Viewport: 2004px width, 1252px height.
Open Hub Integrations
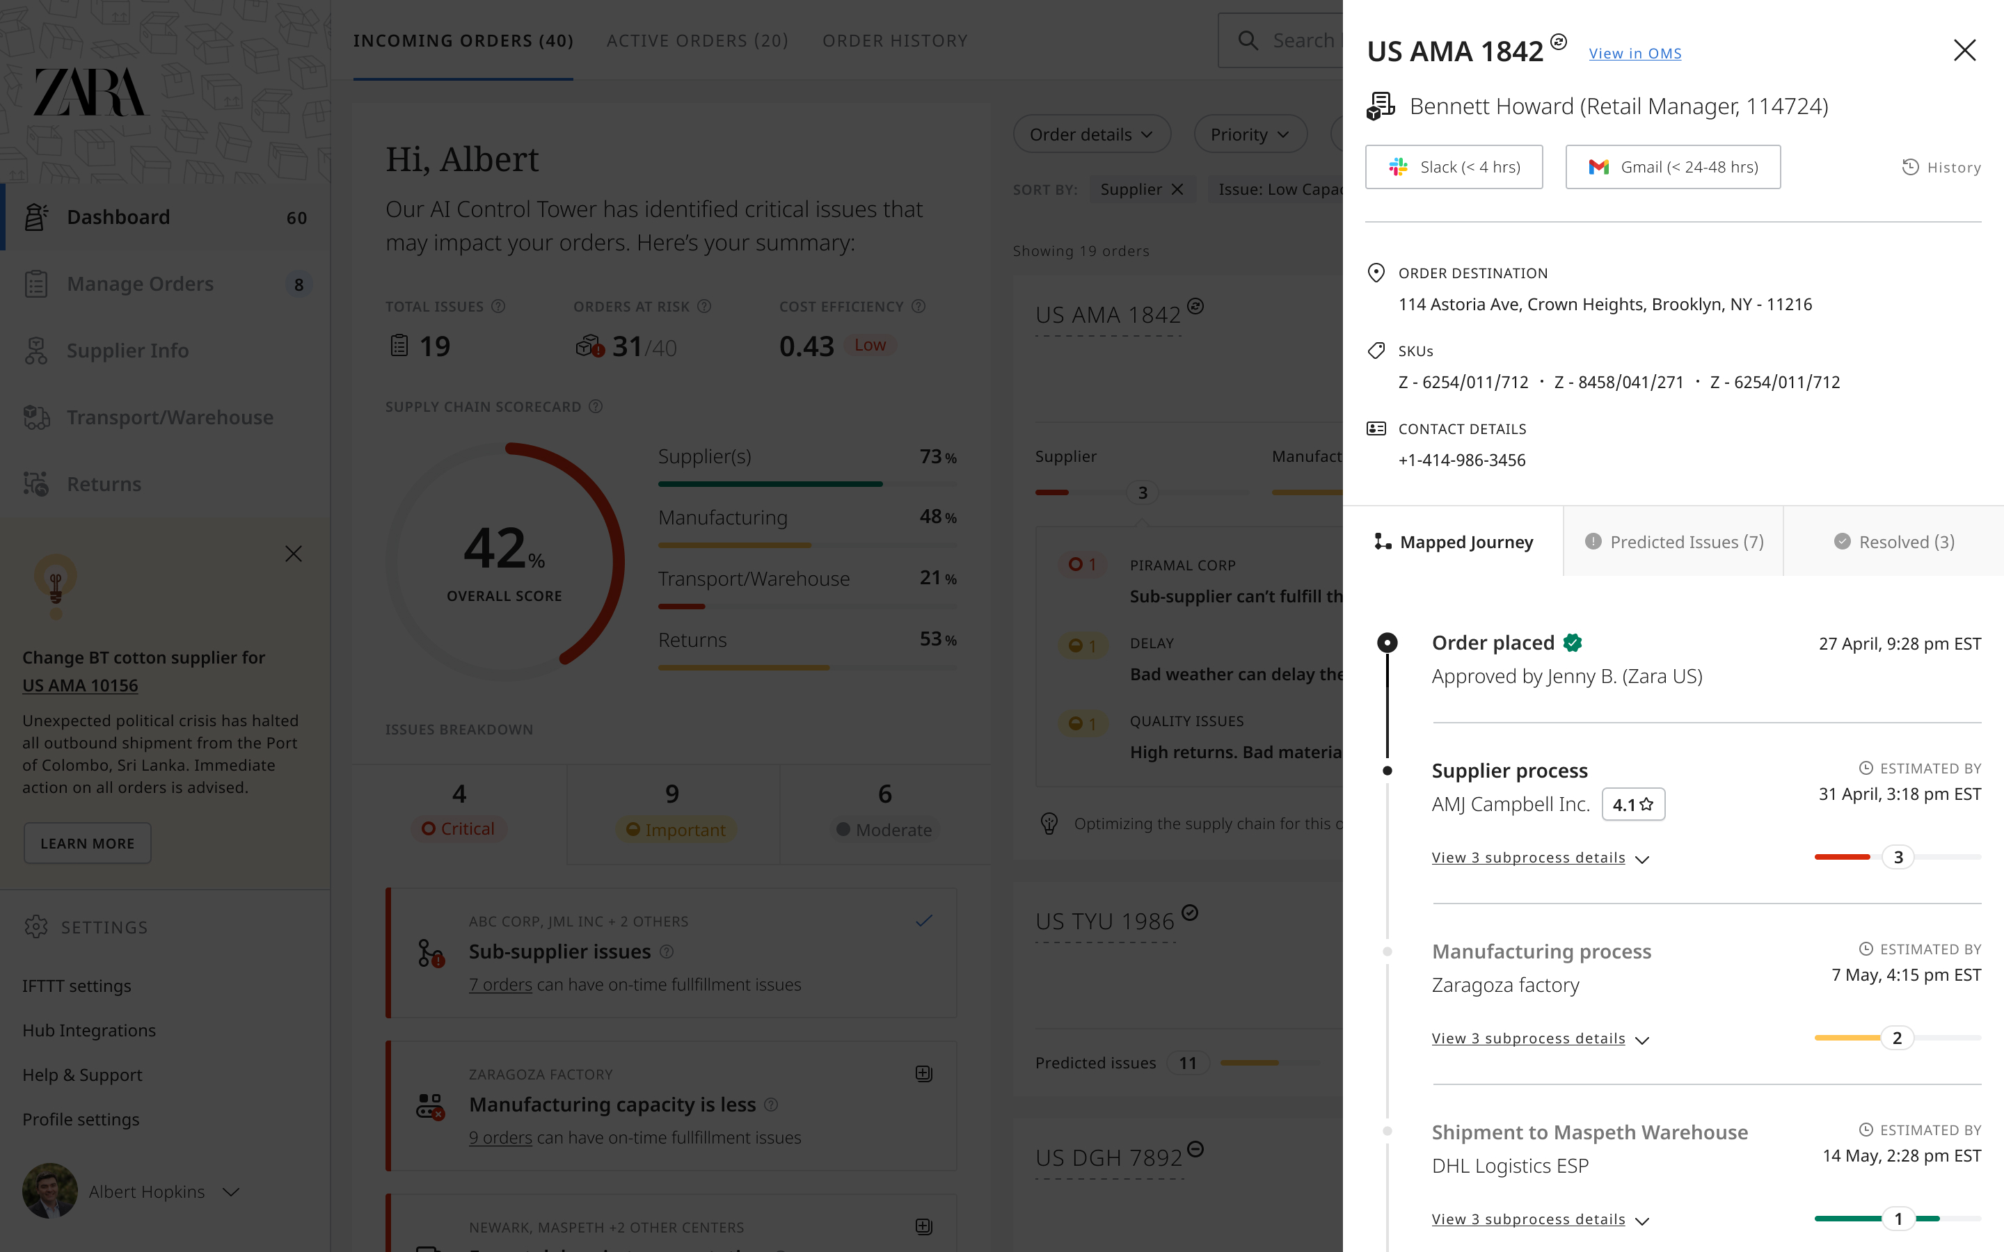tap(90, 1030)
